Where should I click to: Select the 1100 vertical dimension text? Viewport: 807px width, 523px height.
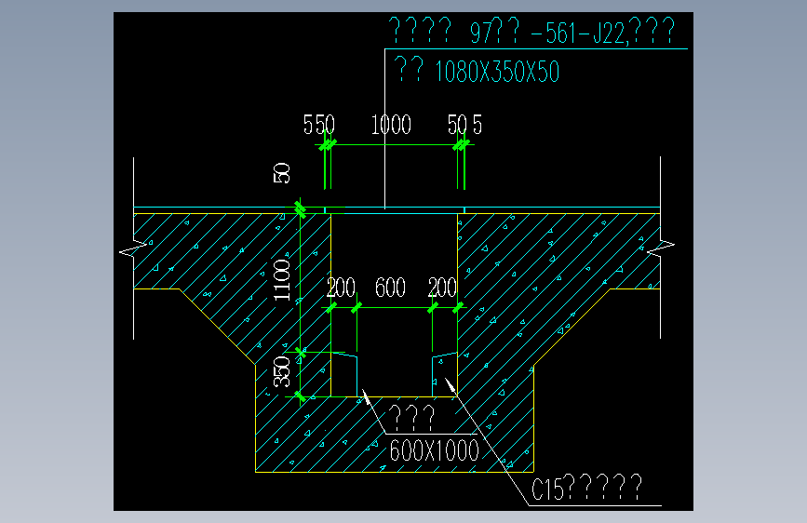[282, 280]
